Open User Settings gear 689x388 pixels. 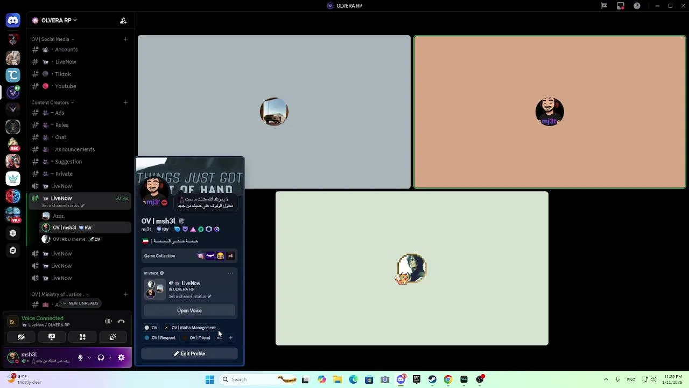[121, 357]
